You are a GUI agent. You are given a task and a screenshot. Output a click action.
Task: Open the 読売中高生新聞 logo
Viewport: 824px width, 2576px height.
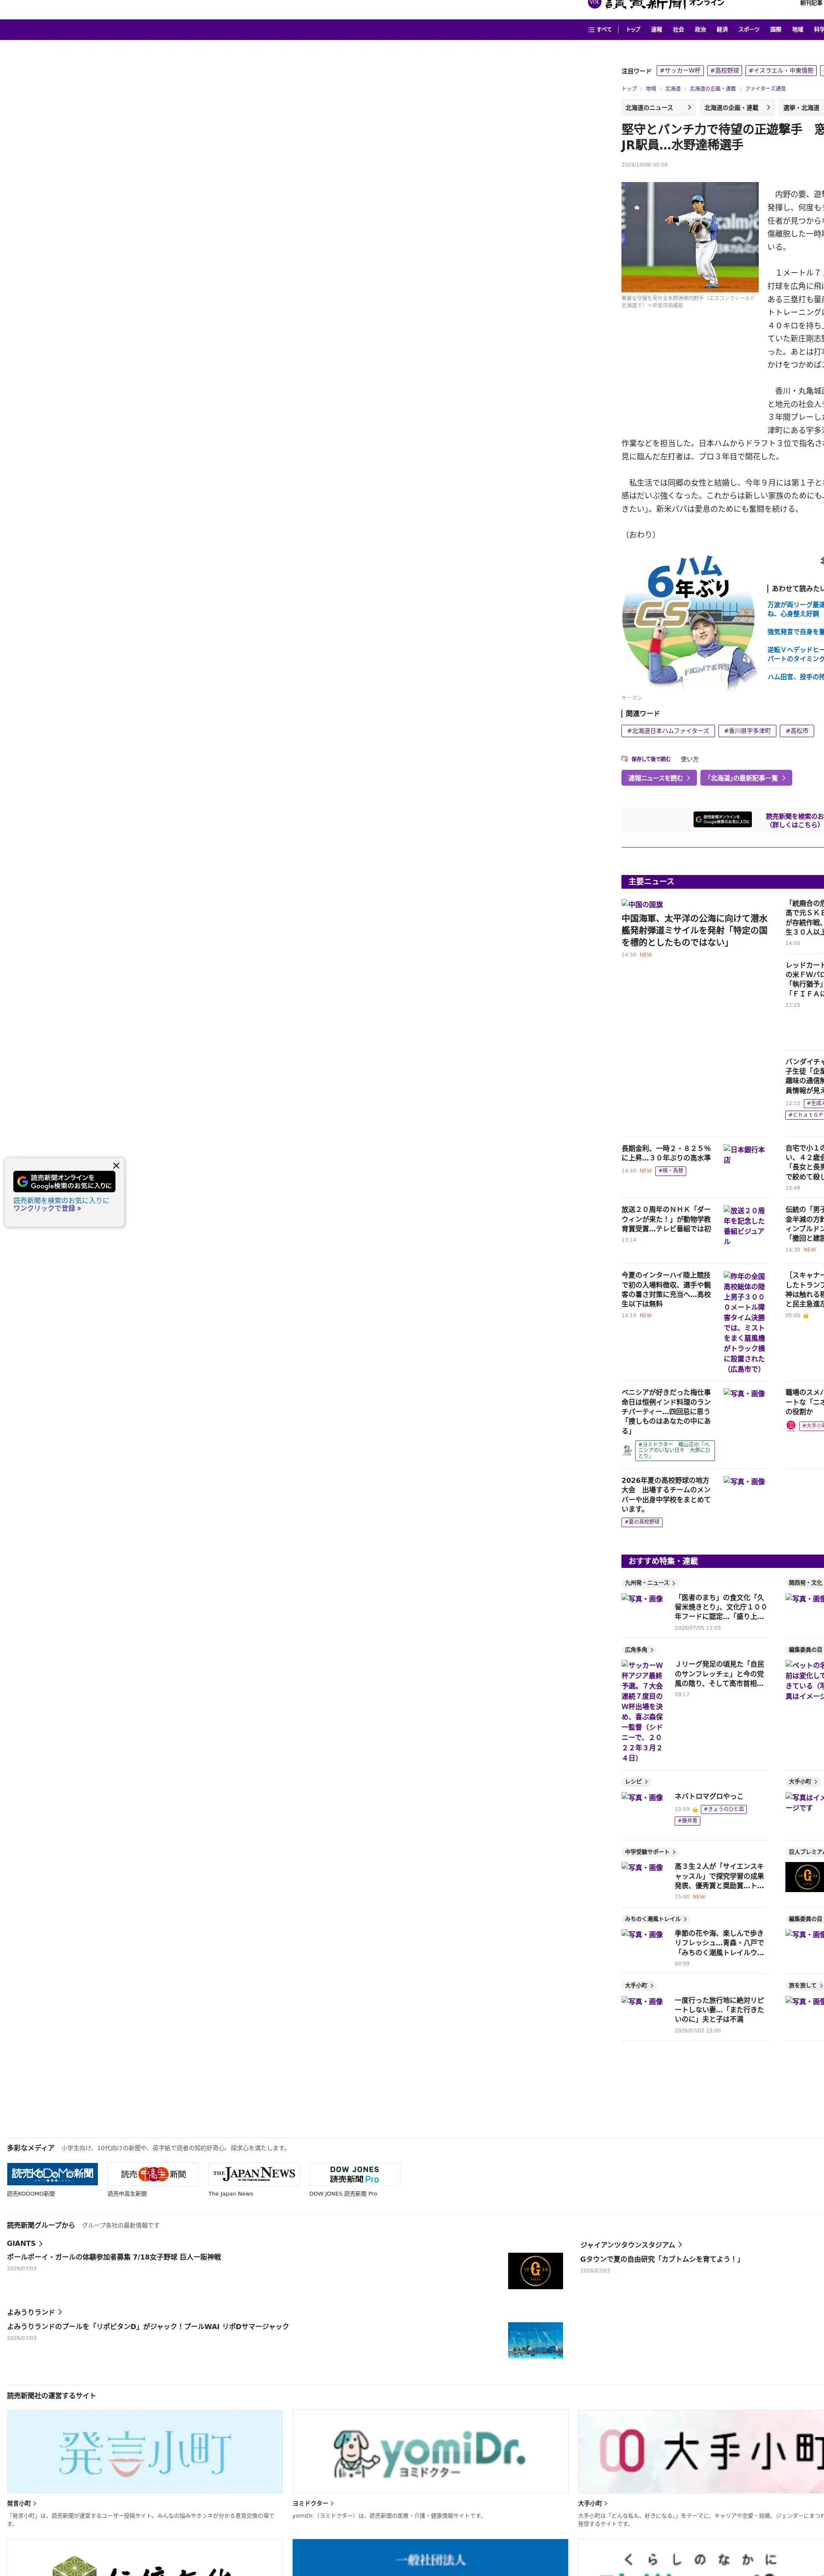(153, 2174)
